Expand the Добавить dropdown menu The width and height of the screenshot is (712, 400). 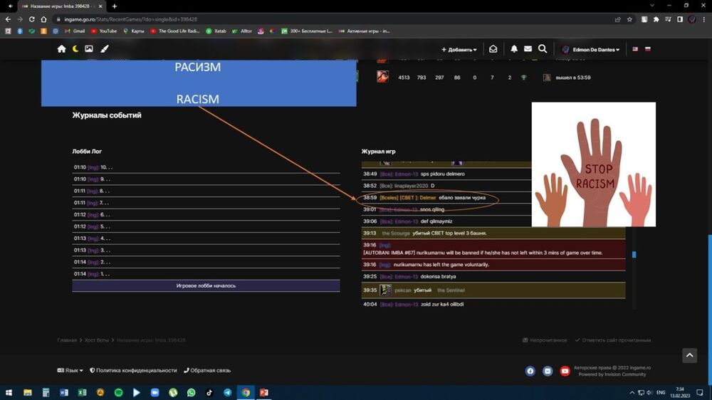(x=459, y=50)
